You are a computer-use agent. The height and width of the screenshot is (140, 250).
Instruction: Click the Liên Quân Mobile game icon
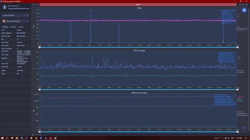click(x=4, y=21)
